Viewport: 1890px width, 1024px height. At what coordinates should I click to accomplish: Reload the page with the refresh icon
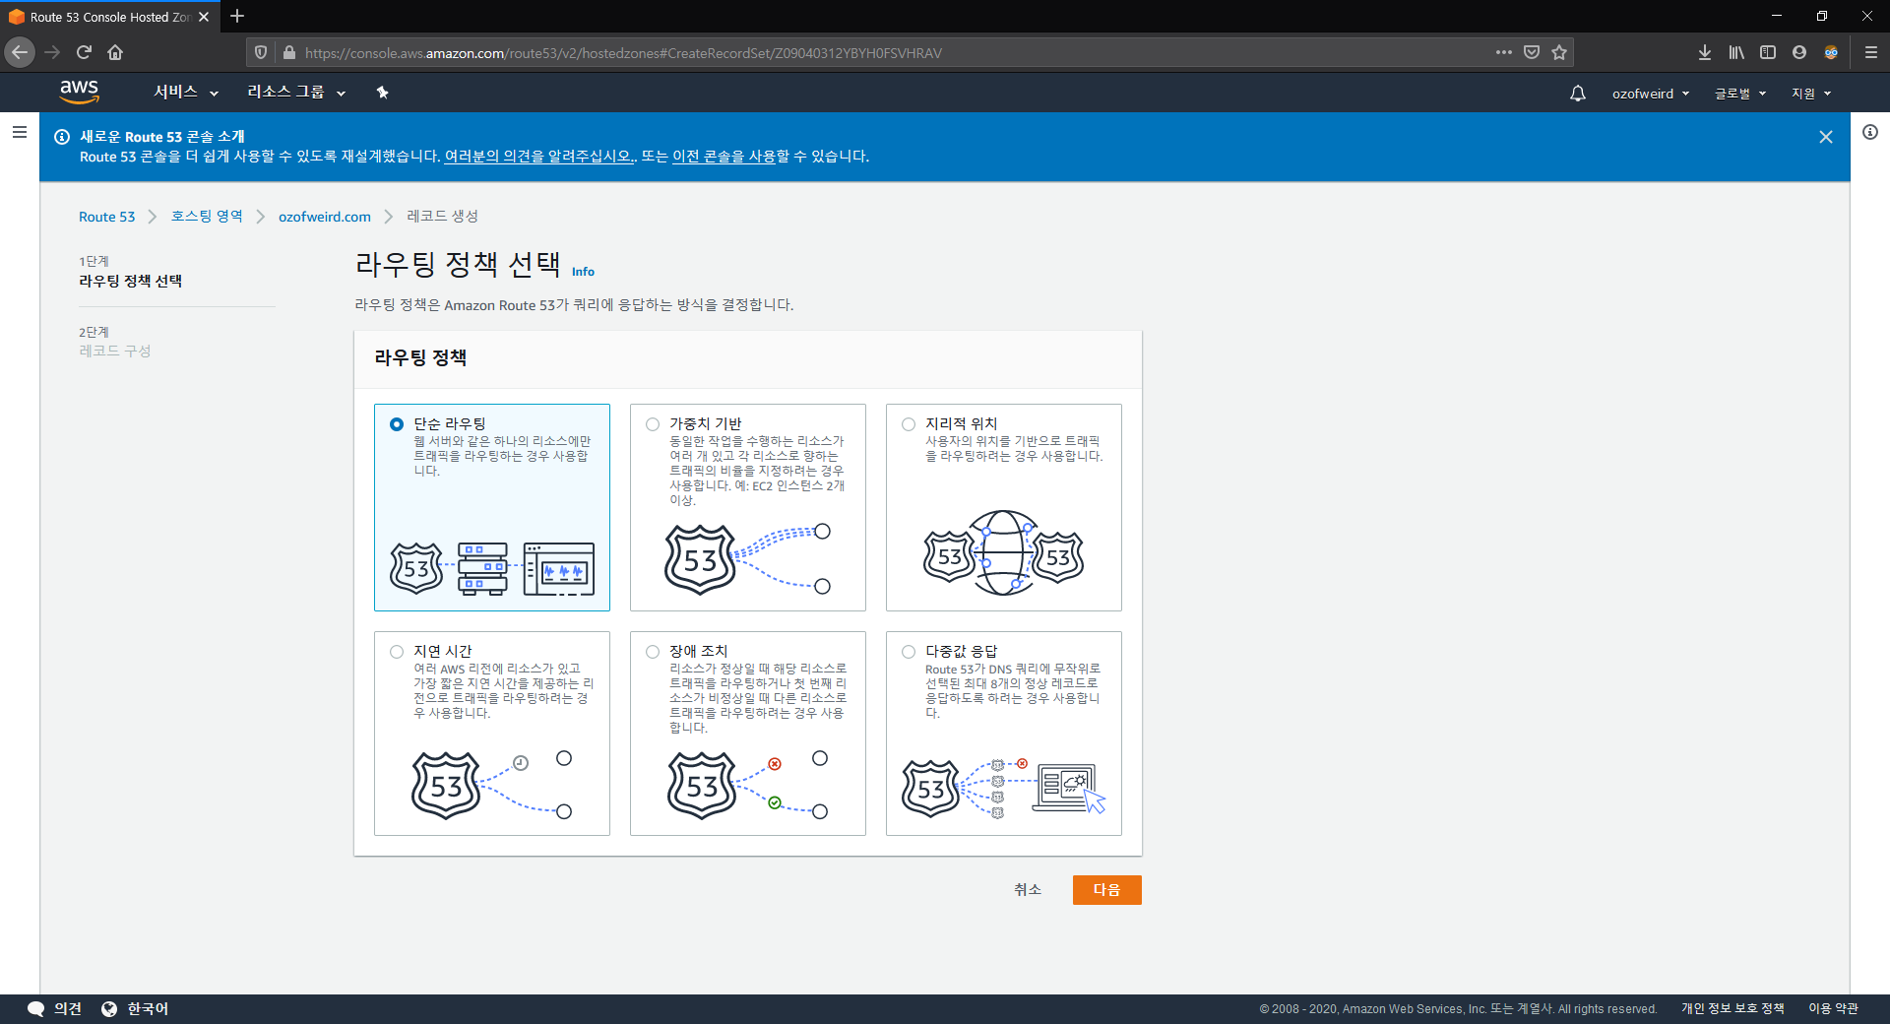pos(84,52)
